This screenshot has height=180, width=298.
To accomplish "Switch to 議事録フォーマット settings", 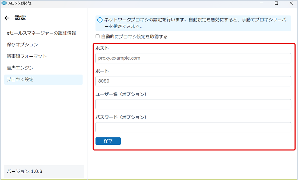I will pyautogui.click(x=27, y=56).
